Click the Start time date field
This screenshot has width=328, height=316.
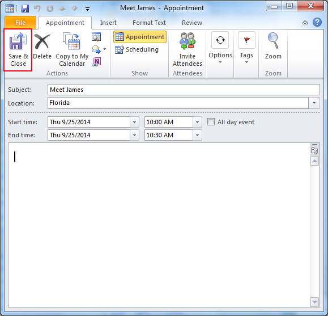click(x=89, y=122)
